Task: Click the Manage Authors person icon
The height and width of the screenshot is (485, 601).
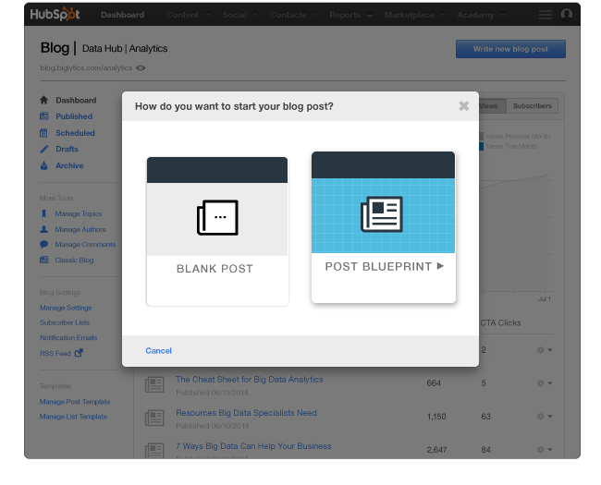Action: click(x=44, y=229)
